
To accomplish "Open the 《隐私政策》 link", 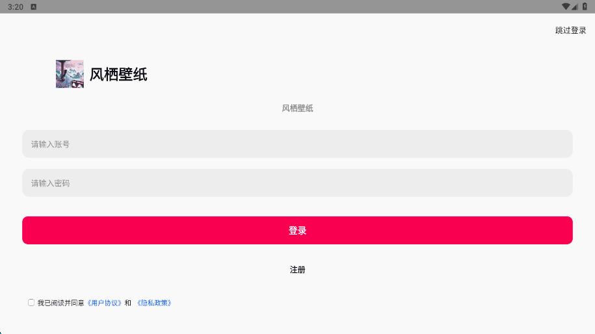I will tap(154, 303).
